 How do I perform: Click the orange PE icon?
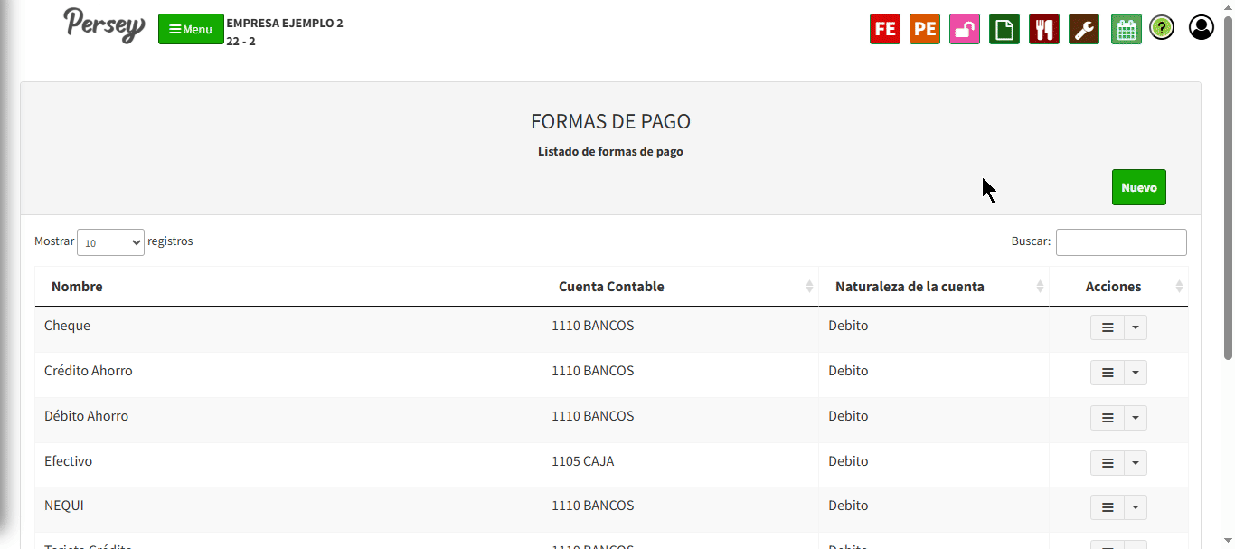coord(925,29)
